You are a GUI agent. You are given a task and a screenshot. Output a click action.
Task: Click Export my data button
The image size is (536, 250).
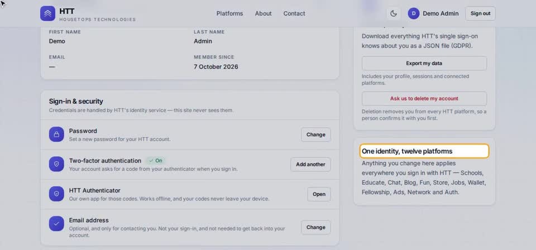424,63
